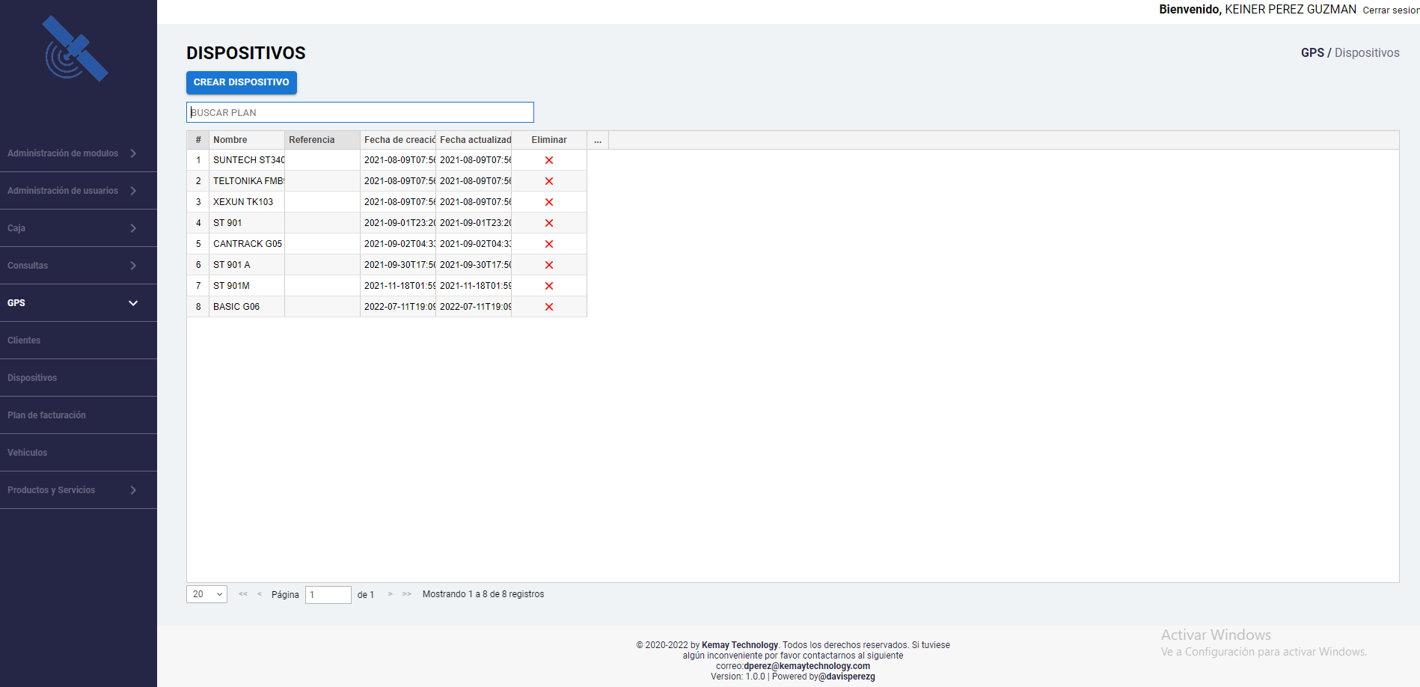
Task: Focus the BUSCAR PLAN search field
Action: click(360, 112)
